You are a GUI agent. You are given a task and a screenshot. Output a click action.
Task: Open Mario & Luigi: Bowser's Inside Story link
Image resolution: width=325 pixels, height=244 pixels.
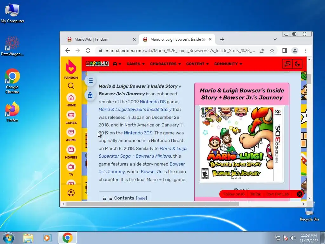[135, 109]
